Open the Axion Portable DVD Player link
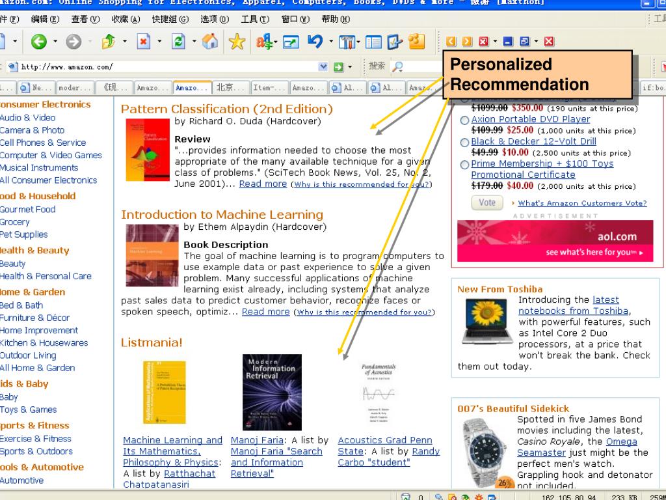 pos(531,119)
